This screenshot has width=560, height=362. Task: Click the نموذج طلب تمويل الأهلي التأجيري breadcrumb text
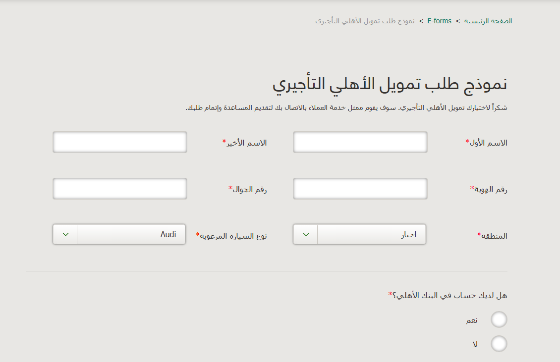[x=365, y=21]
